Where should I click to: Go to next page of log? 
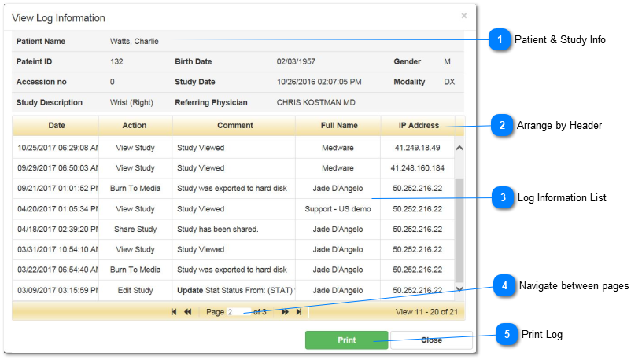click(285, 312)
